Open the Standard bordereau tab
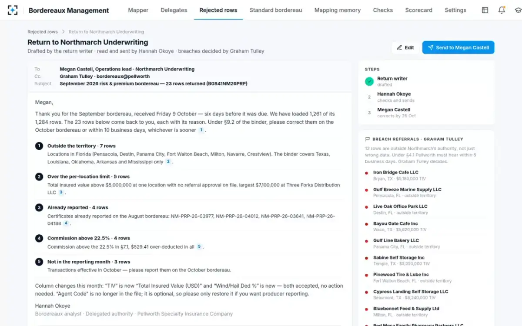 point(276,10)
